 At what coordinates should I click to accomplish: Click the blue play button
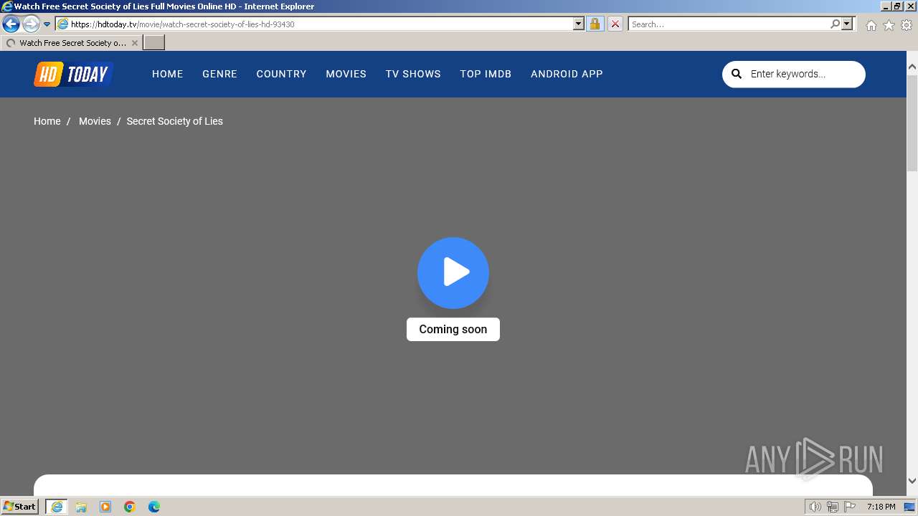(x=453, y=273)
